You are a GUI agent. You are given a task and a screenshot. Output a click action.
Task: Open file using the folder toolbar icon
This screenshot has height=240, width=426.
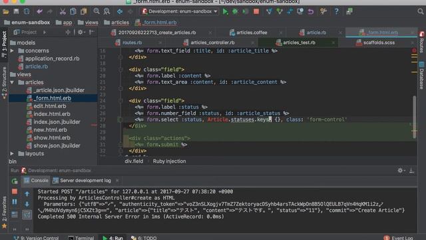(6, 11)
